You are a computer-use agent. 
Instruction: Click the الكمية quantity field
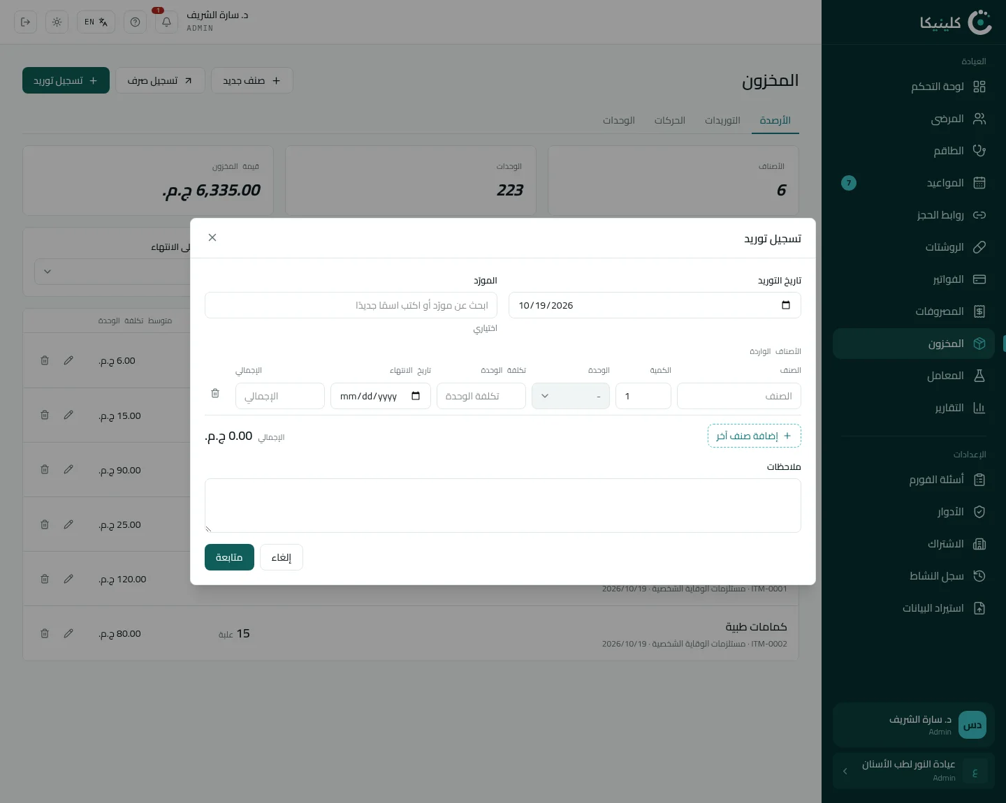[643, 396]
